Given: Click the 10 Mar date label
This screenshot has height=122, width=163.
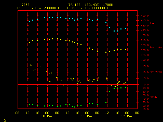Looking at the screenshot, I should coord(47,116).
